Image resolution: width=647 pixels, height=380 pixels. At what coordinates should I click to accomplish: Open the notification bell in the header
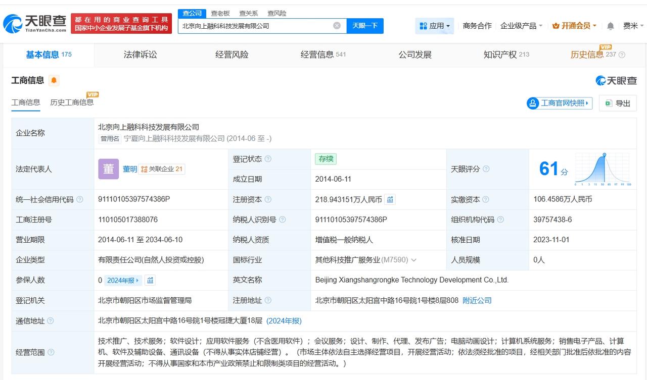[611, 26]
